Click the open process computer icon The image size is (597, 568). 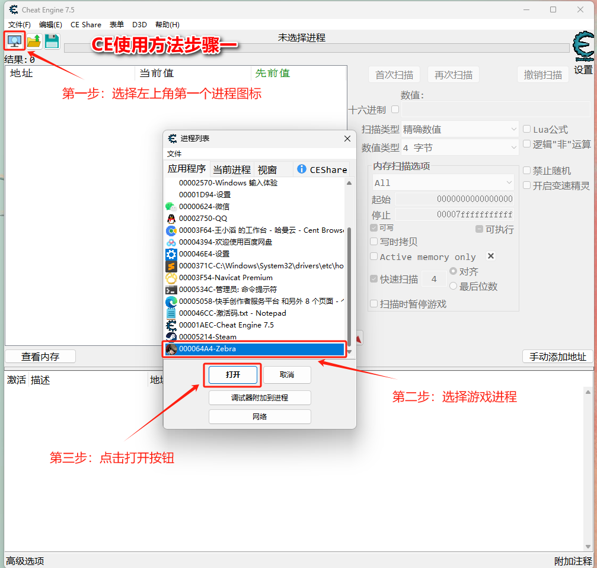14,41
